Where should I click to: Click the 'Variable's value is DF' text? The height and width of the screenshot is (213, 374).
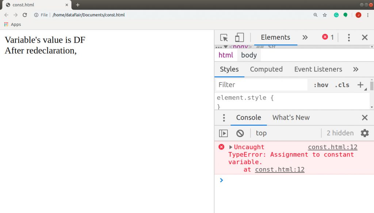coord(45,40)
